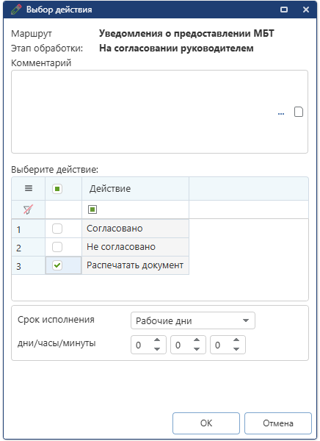The width and height of the screenshot is (320, 441).
Task: Click the blank document icon in comment box
Action: (299, 112)
